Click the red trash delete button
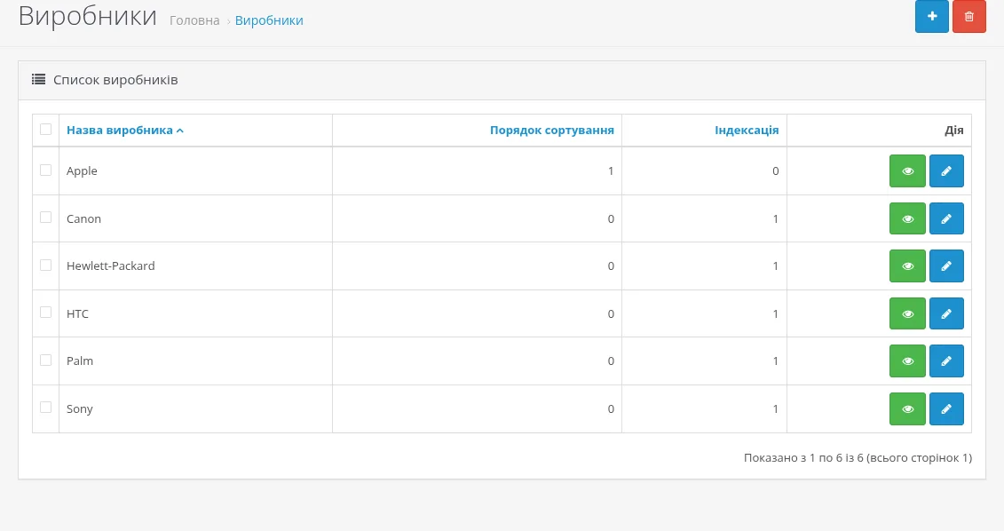This screenshot has height=531, width=1004. point(968,17)
